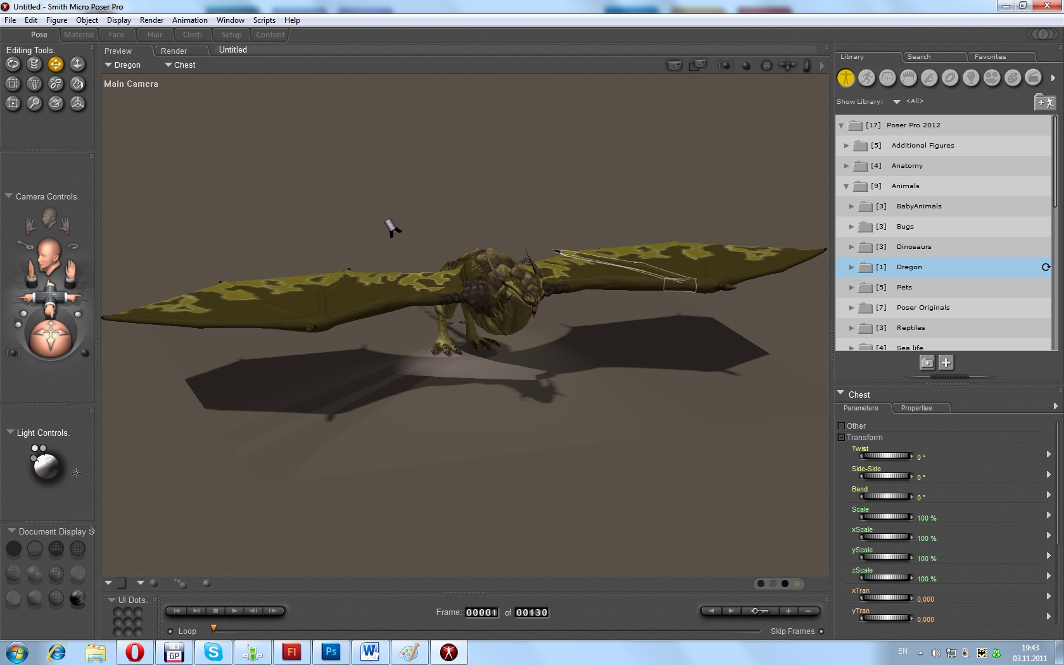Open the Hair category in Library
This screenshot has width=1064, height=665.
tap(909, 78)
